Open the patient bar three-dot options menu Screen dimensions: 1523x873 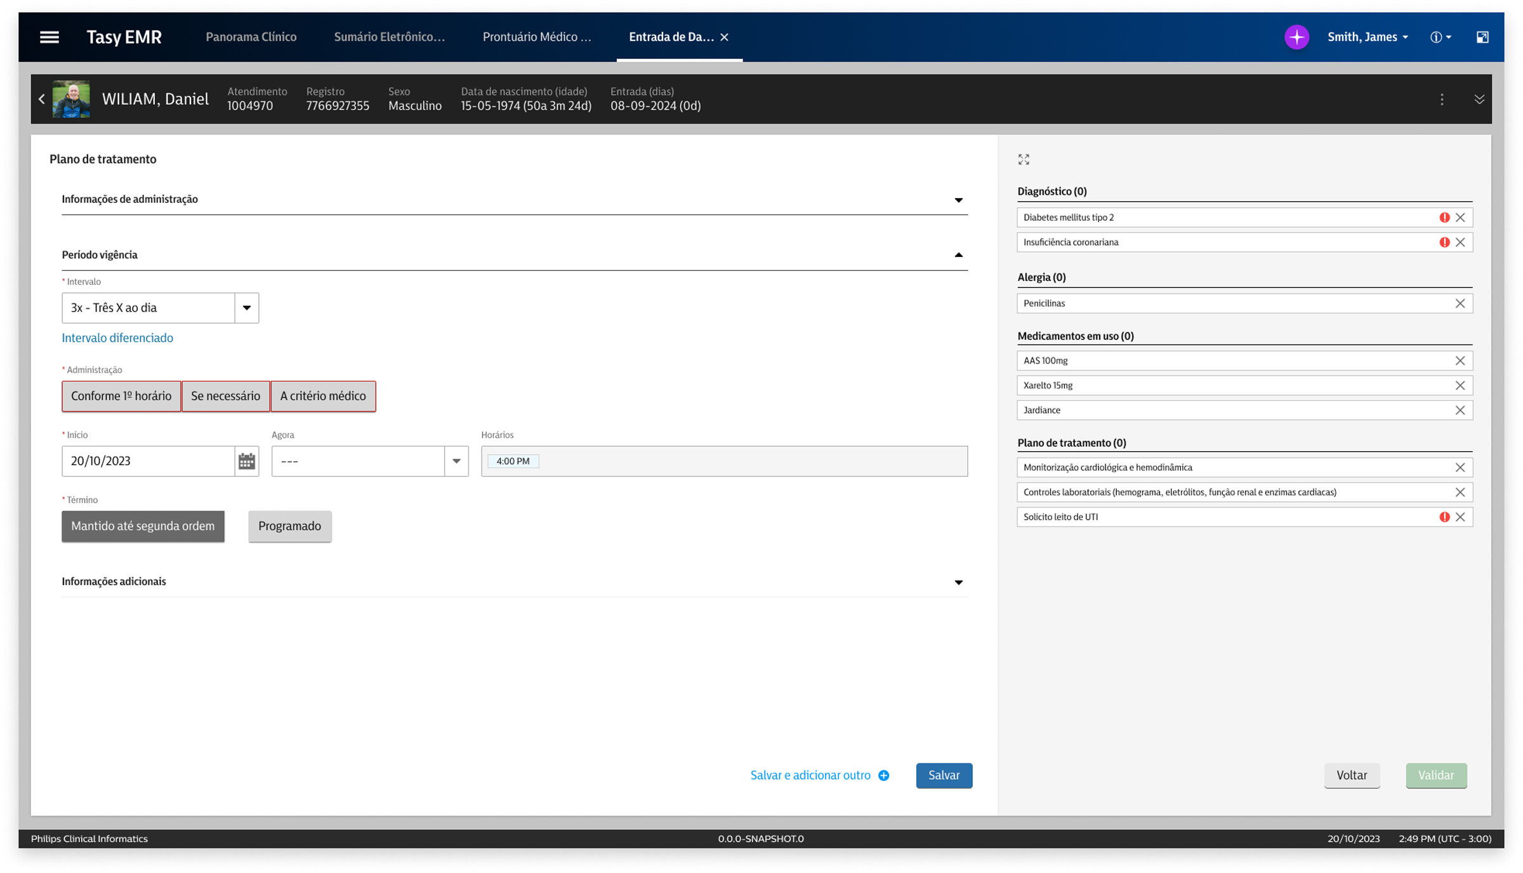(1442, 99)
